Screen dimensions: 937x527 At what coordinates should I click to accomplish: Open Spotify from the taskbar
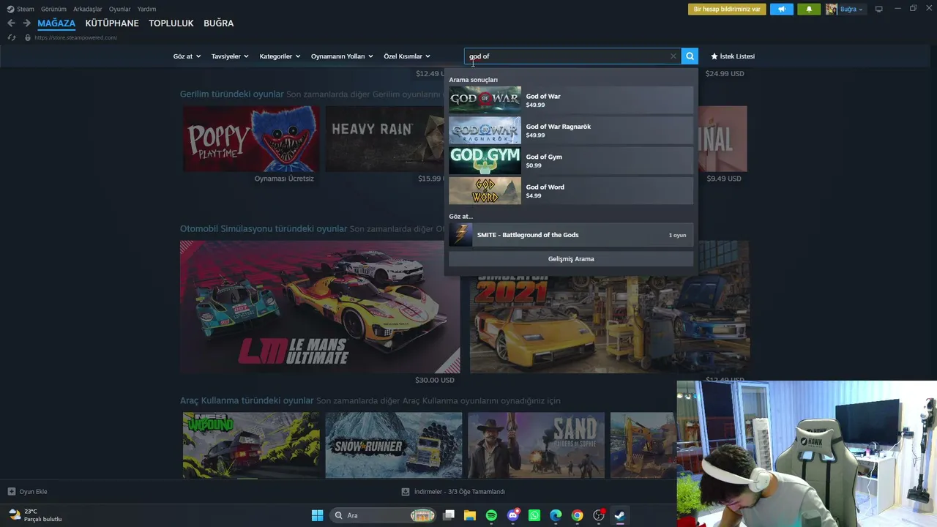tap(491, 515)
